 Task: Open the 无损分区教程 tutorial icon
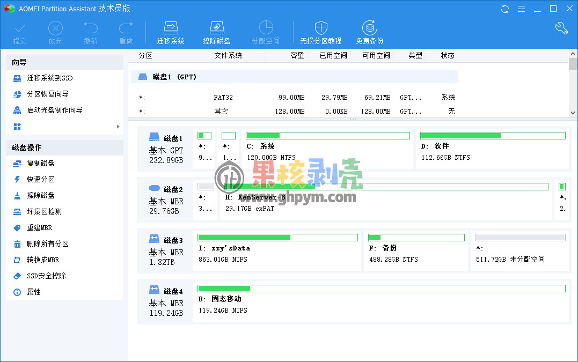[321, 28]
